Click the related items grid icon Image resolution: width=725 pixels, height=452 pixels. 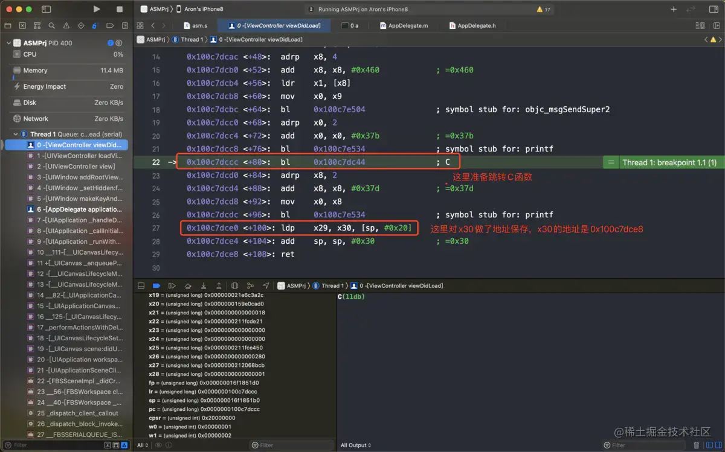[x=140, y=26]
